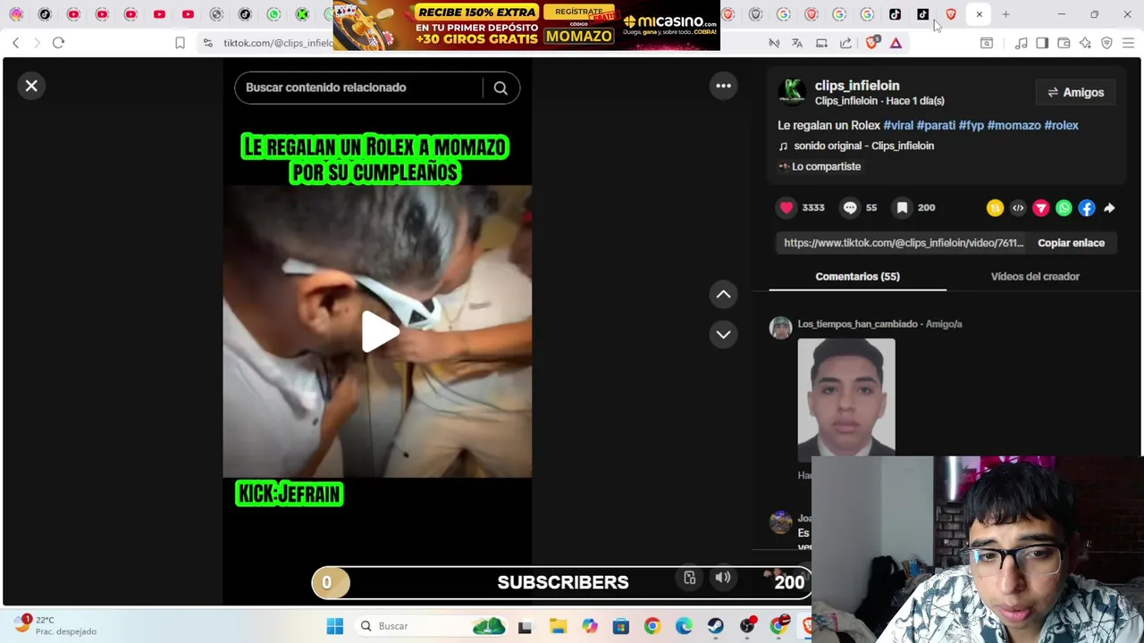Open Brave Rewards triangle icon

[896, 43]
